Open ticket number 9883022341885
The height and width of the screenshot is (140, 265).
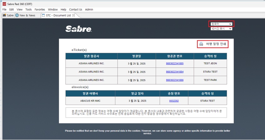click(x=174, y=63)
